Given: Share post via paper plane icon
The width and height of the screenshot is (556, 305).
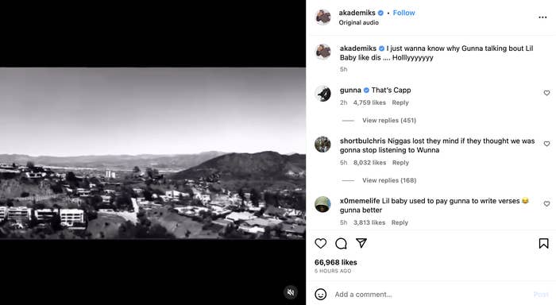Looking at the screenshot, I should pos(361,243).
